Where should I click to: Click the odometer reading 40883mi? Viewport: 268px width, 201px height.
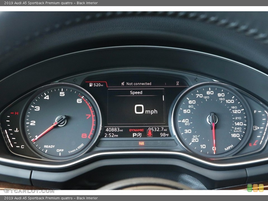pos(114,130)
